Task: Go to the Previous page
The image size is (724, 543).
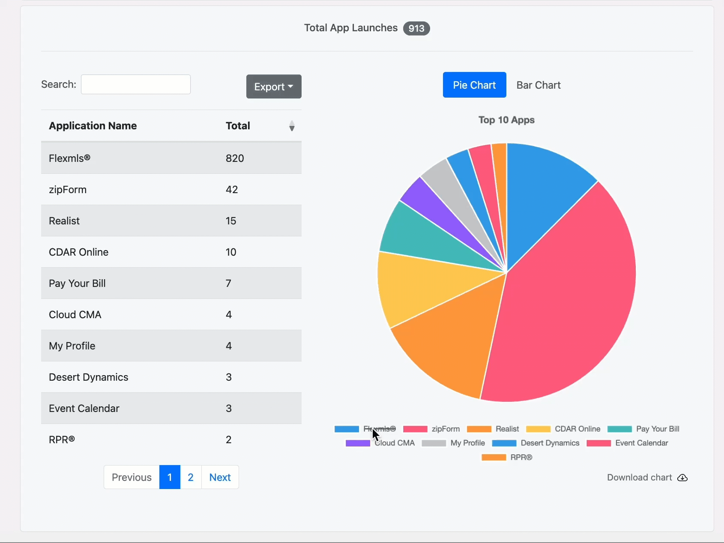Action: point(132,477)
